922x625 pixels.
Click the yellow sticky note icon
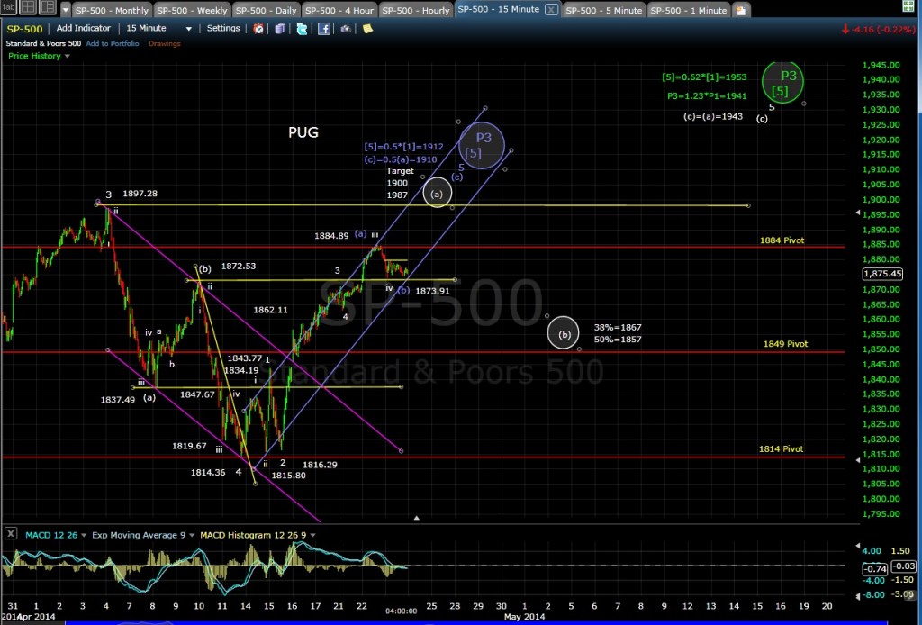click(x=367, y=28)
